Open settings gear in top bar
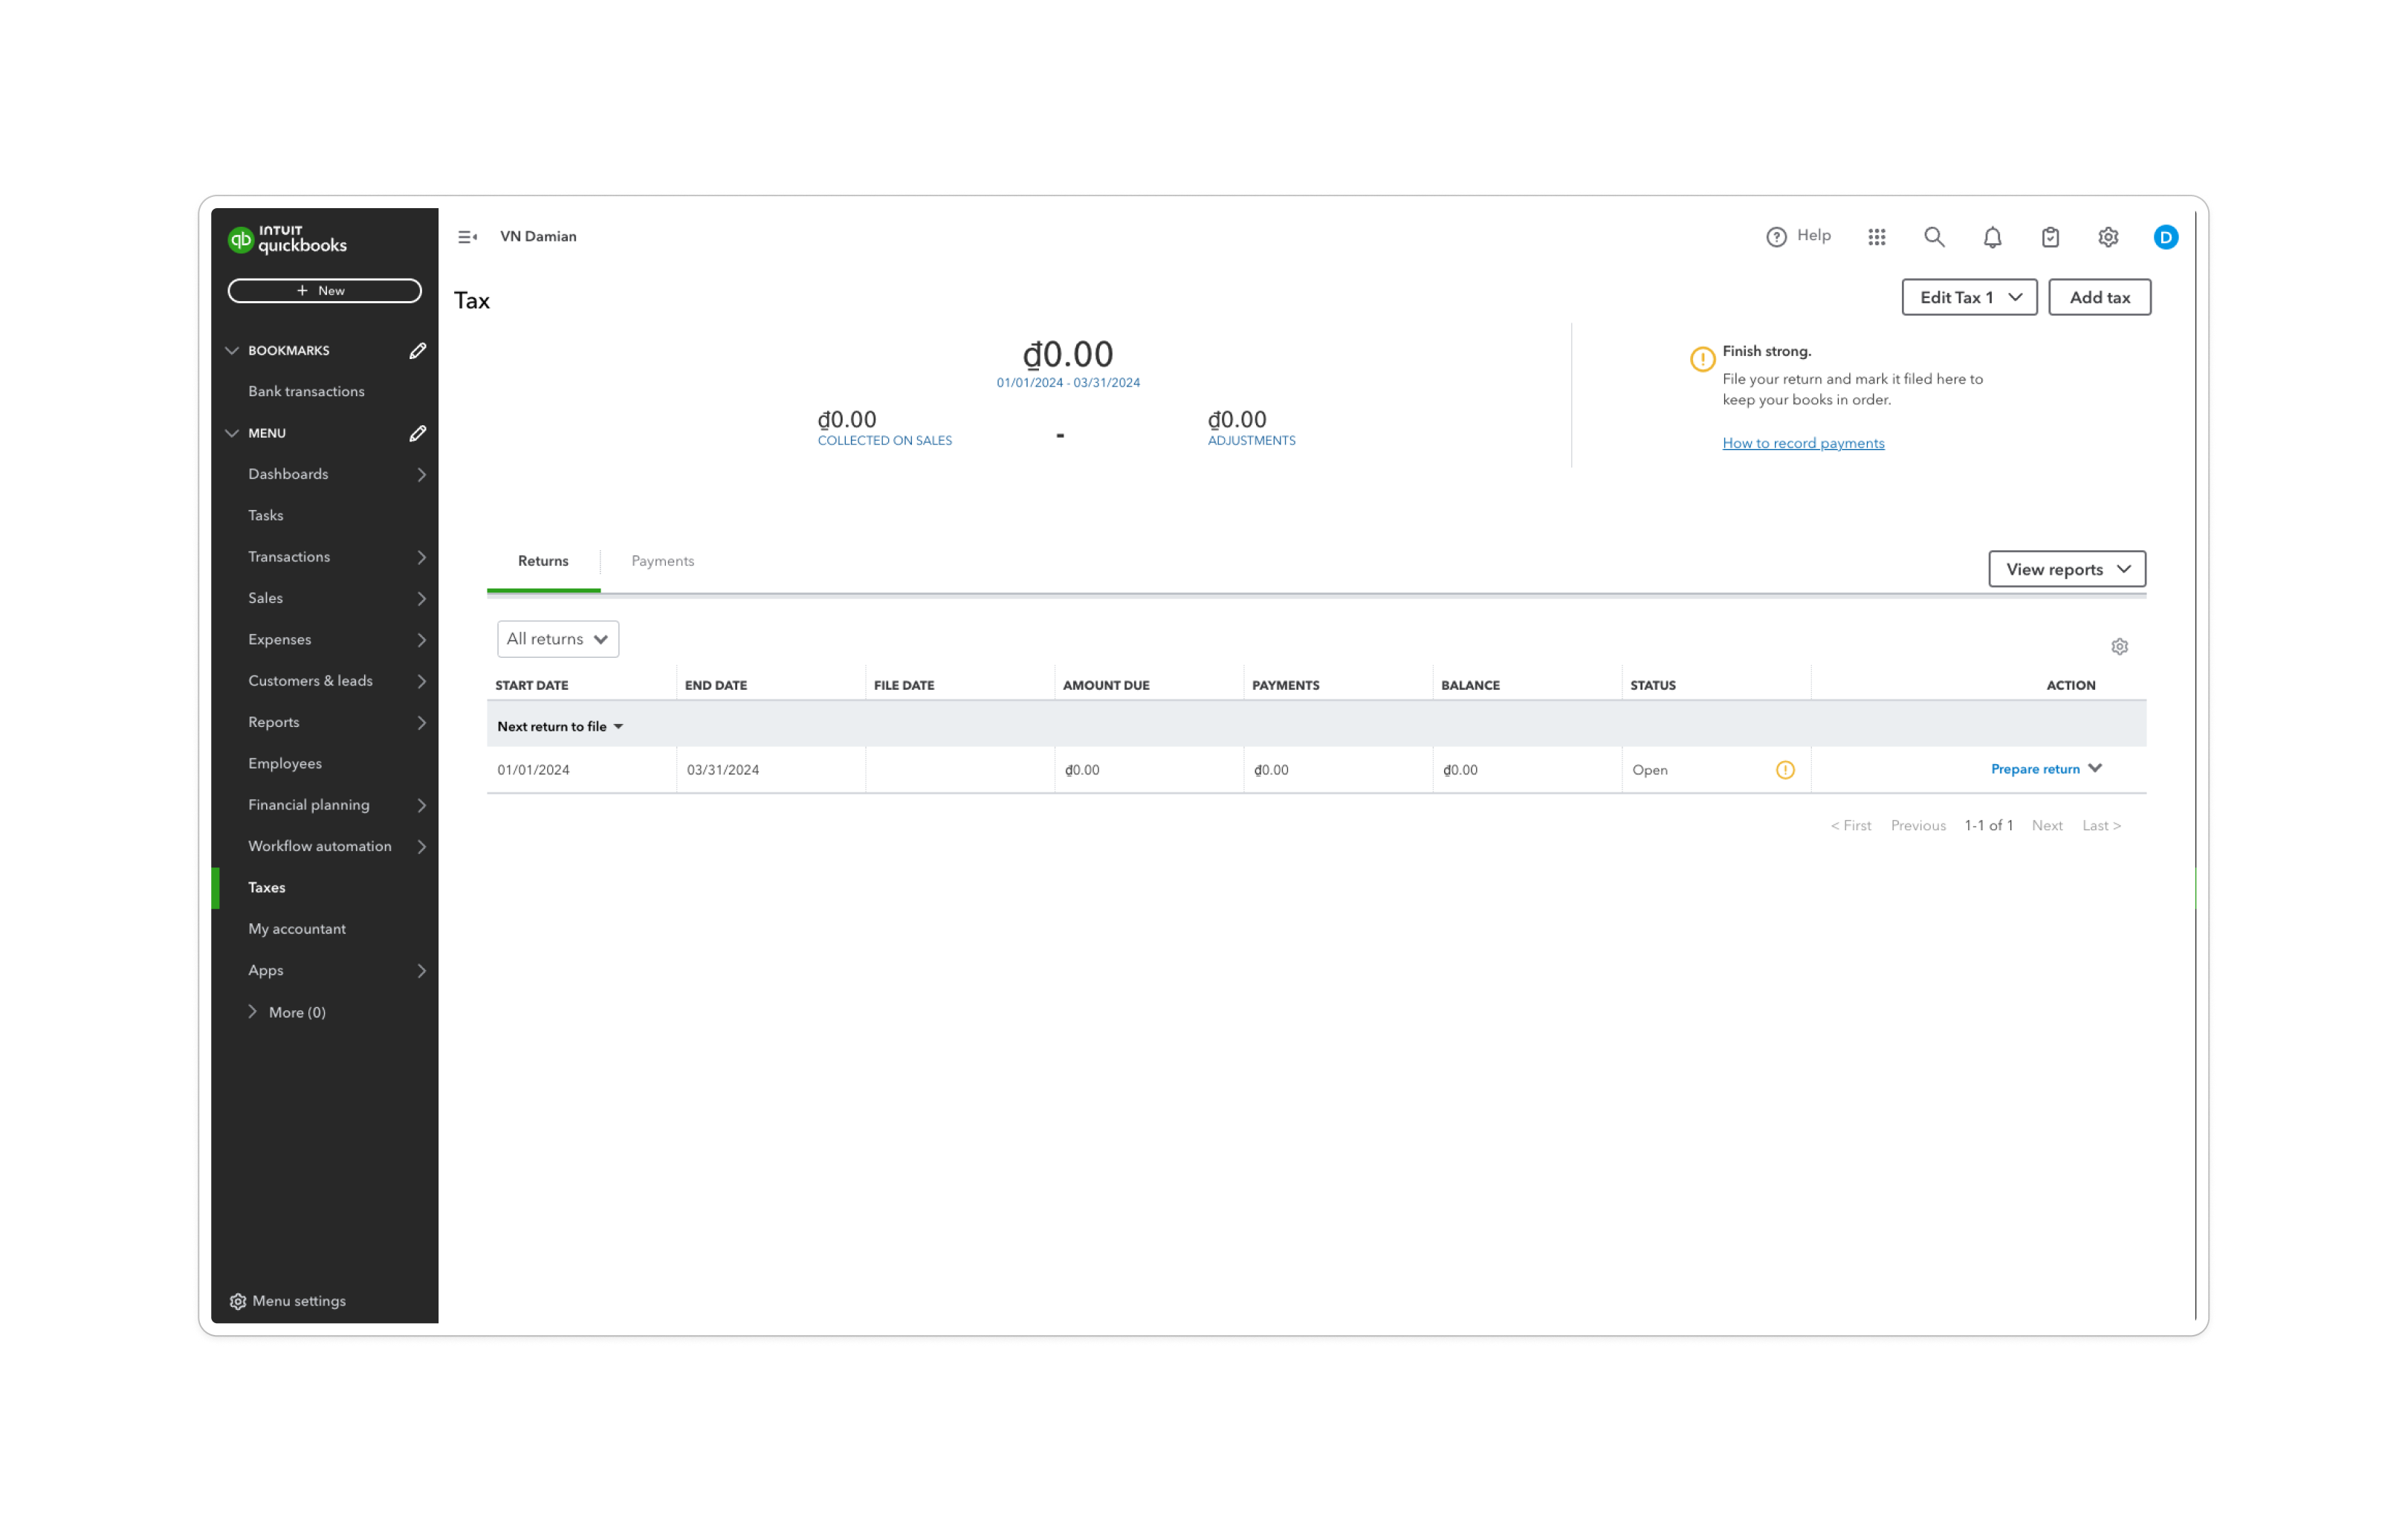2408x1538 pixels. [2108, 237]
